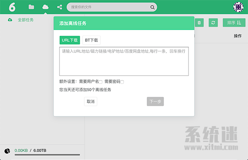Click the 添加离线任务 dialog title
The height and width of the screenshot is (160, 248).
tap(73, 24)
